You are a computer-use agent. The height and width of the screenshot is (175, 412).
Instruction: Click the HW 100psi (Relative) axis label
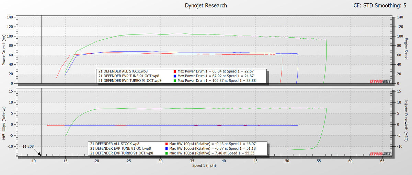click(x=4, y=122)
